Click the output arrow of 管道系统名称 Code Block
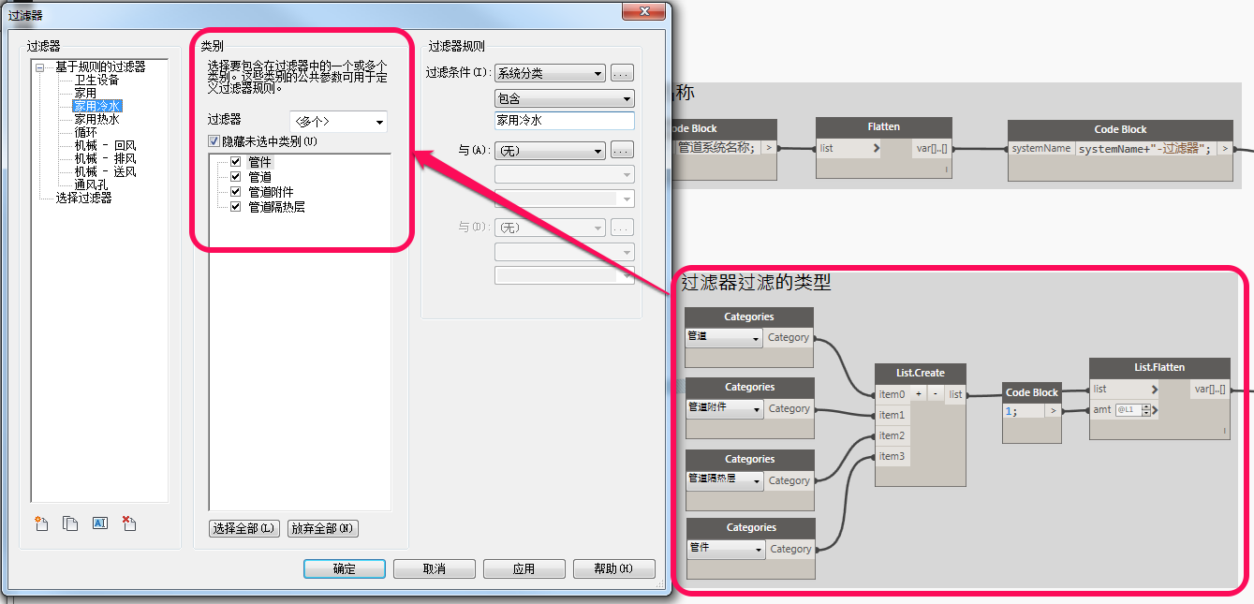This screenshot has width=1254, height=604. point(768,147)
